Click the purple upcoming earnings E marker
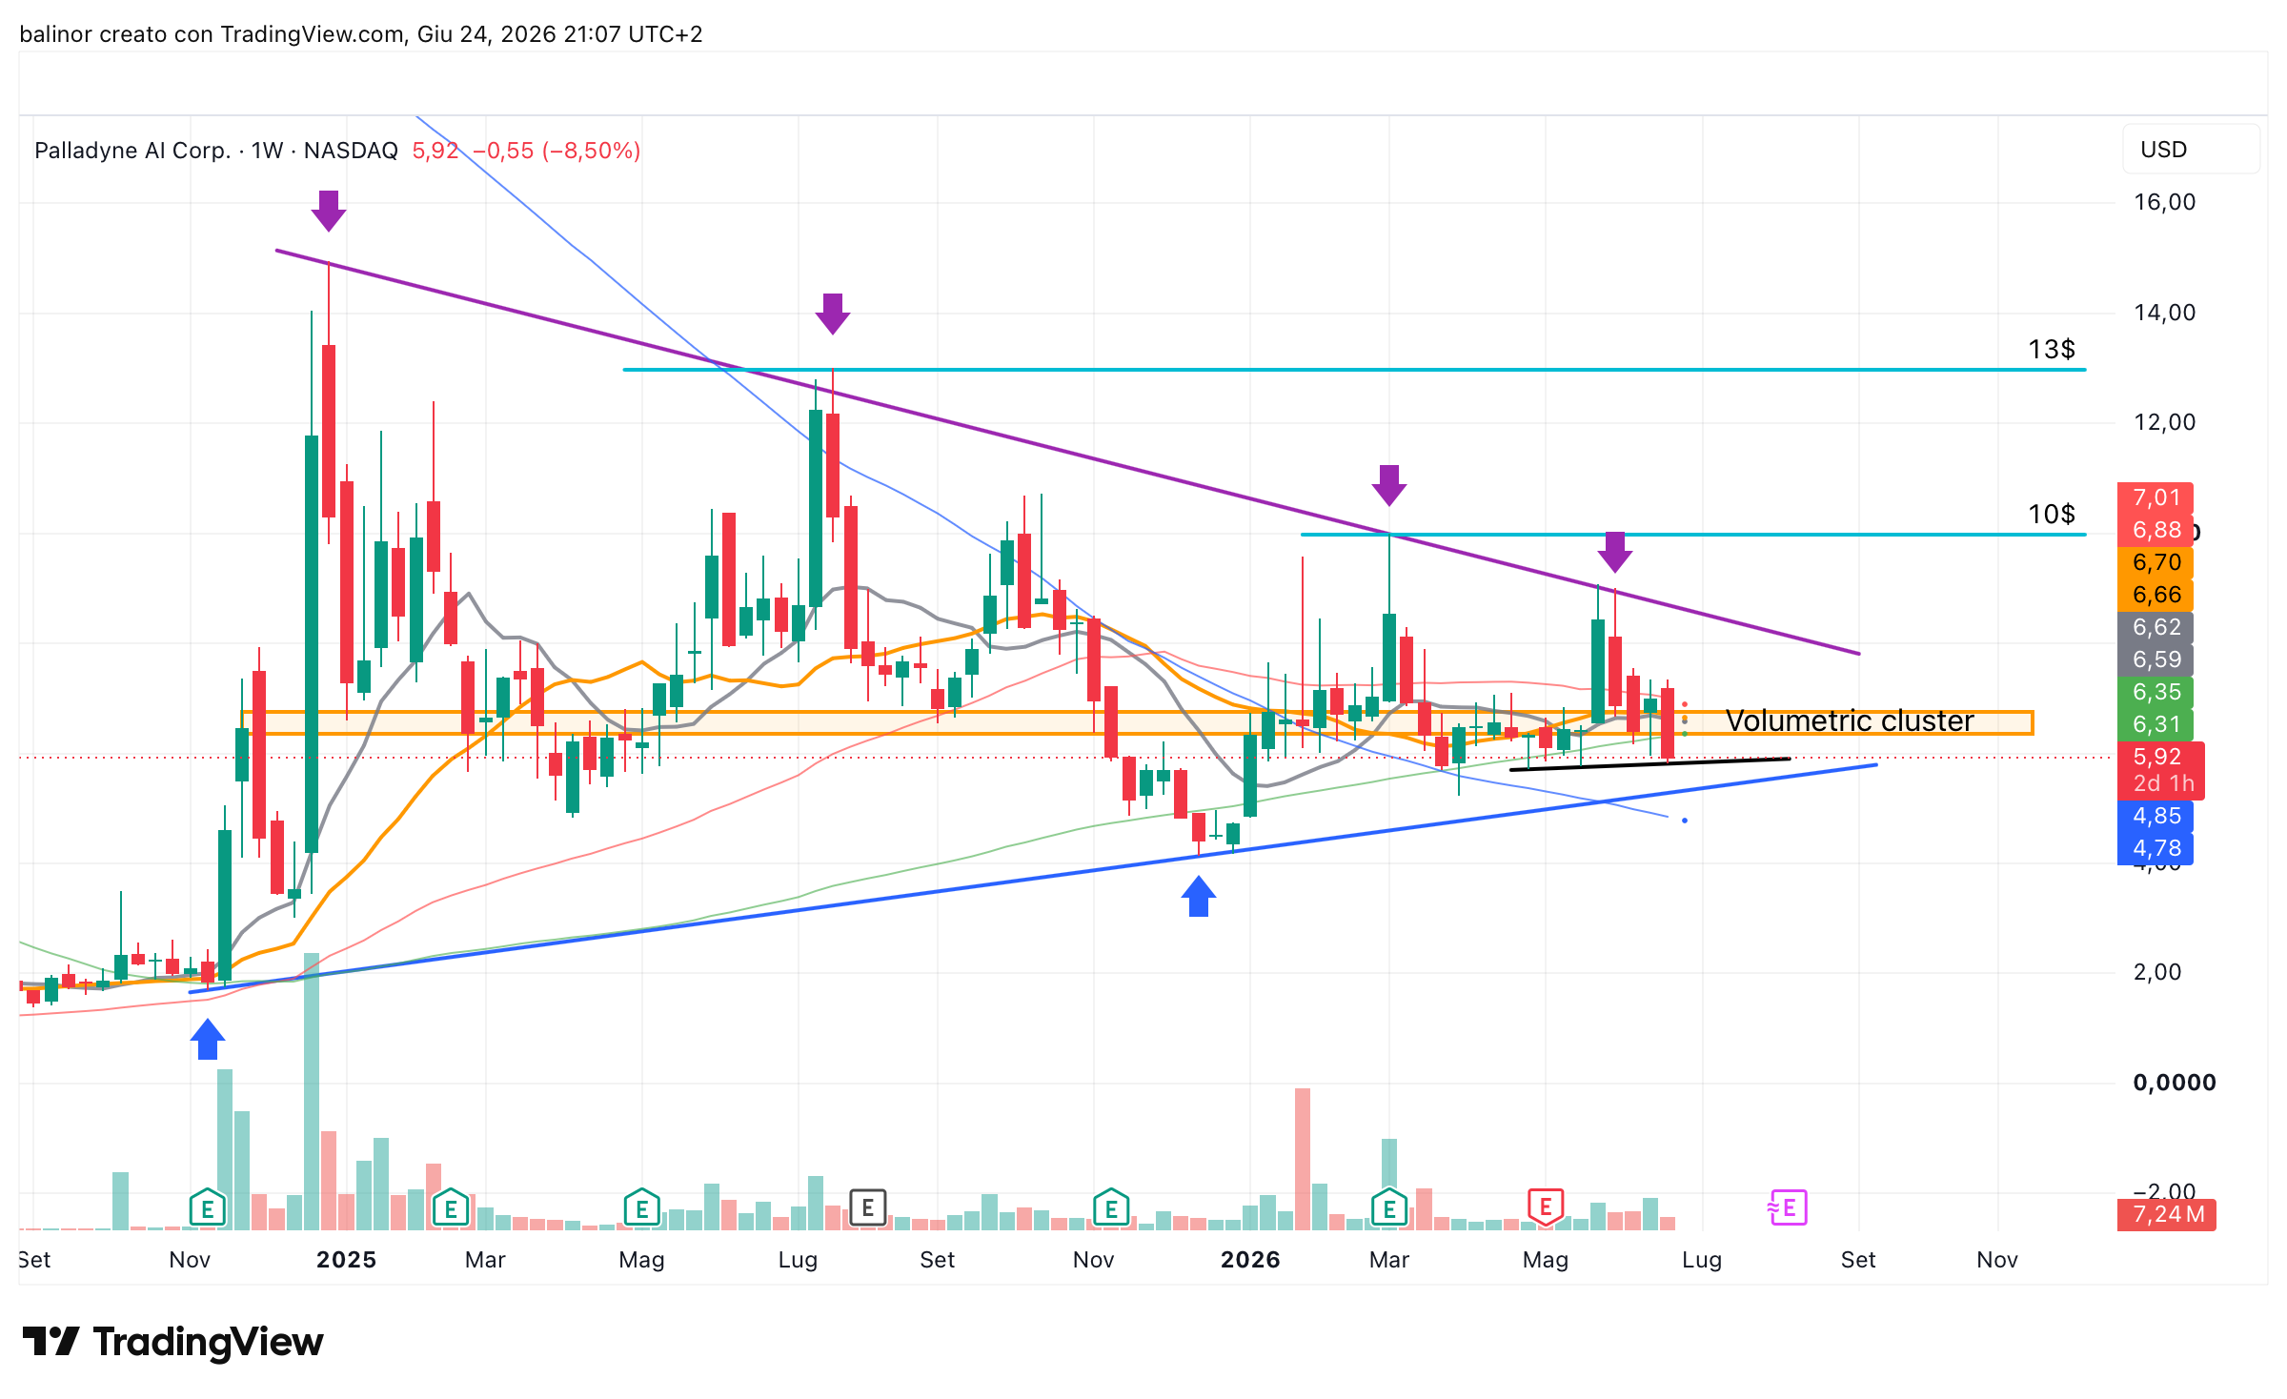 pyautogui.click(x=1788, y=1208)
